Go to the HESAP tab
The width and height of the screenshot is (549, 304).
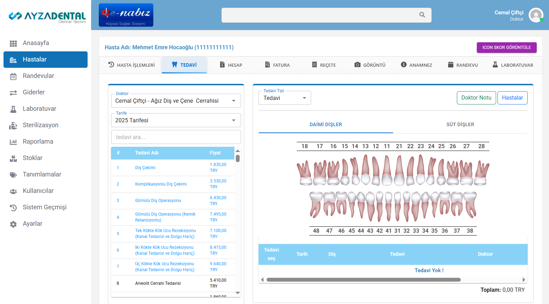click(231, 65)
